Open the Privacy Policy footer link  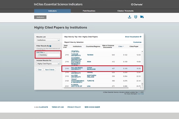(x=74, y=107)
